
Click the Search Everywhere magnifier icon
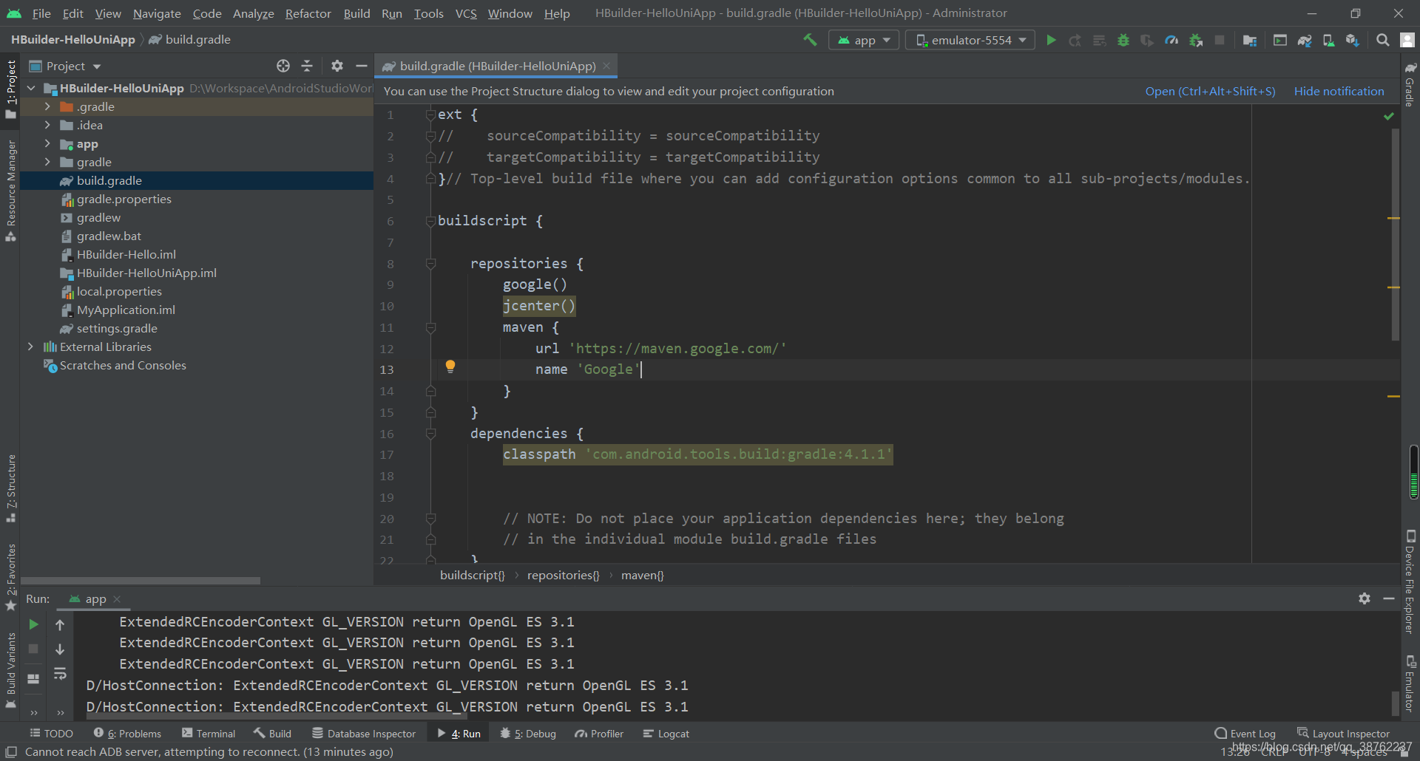point(1382,40)
